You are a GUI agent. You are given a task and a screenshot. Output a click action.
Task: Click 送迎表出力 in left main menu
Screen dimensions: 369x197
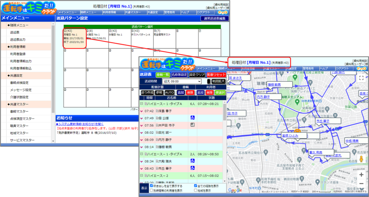click(x=18, y=40)
